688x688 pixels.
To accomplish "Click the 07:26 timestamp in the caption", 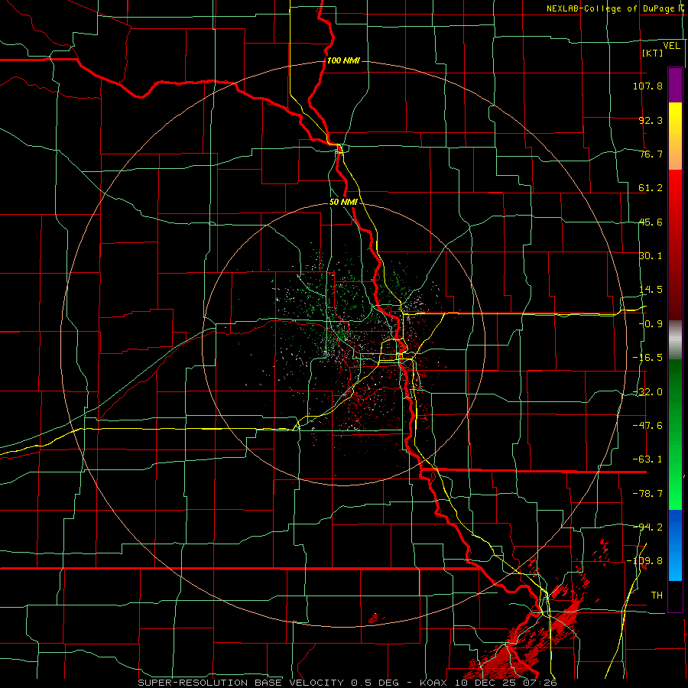I will pos(540,683).
